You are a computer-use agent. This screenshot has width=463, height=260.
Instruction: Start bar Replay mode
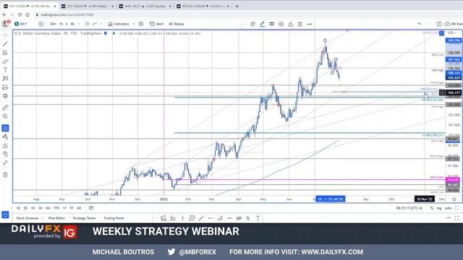tap(177, 24)
